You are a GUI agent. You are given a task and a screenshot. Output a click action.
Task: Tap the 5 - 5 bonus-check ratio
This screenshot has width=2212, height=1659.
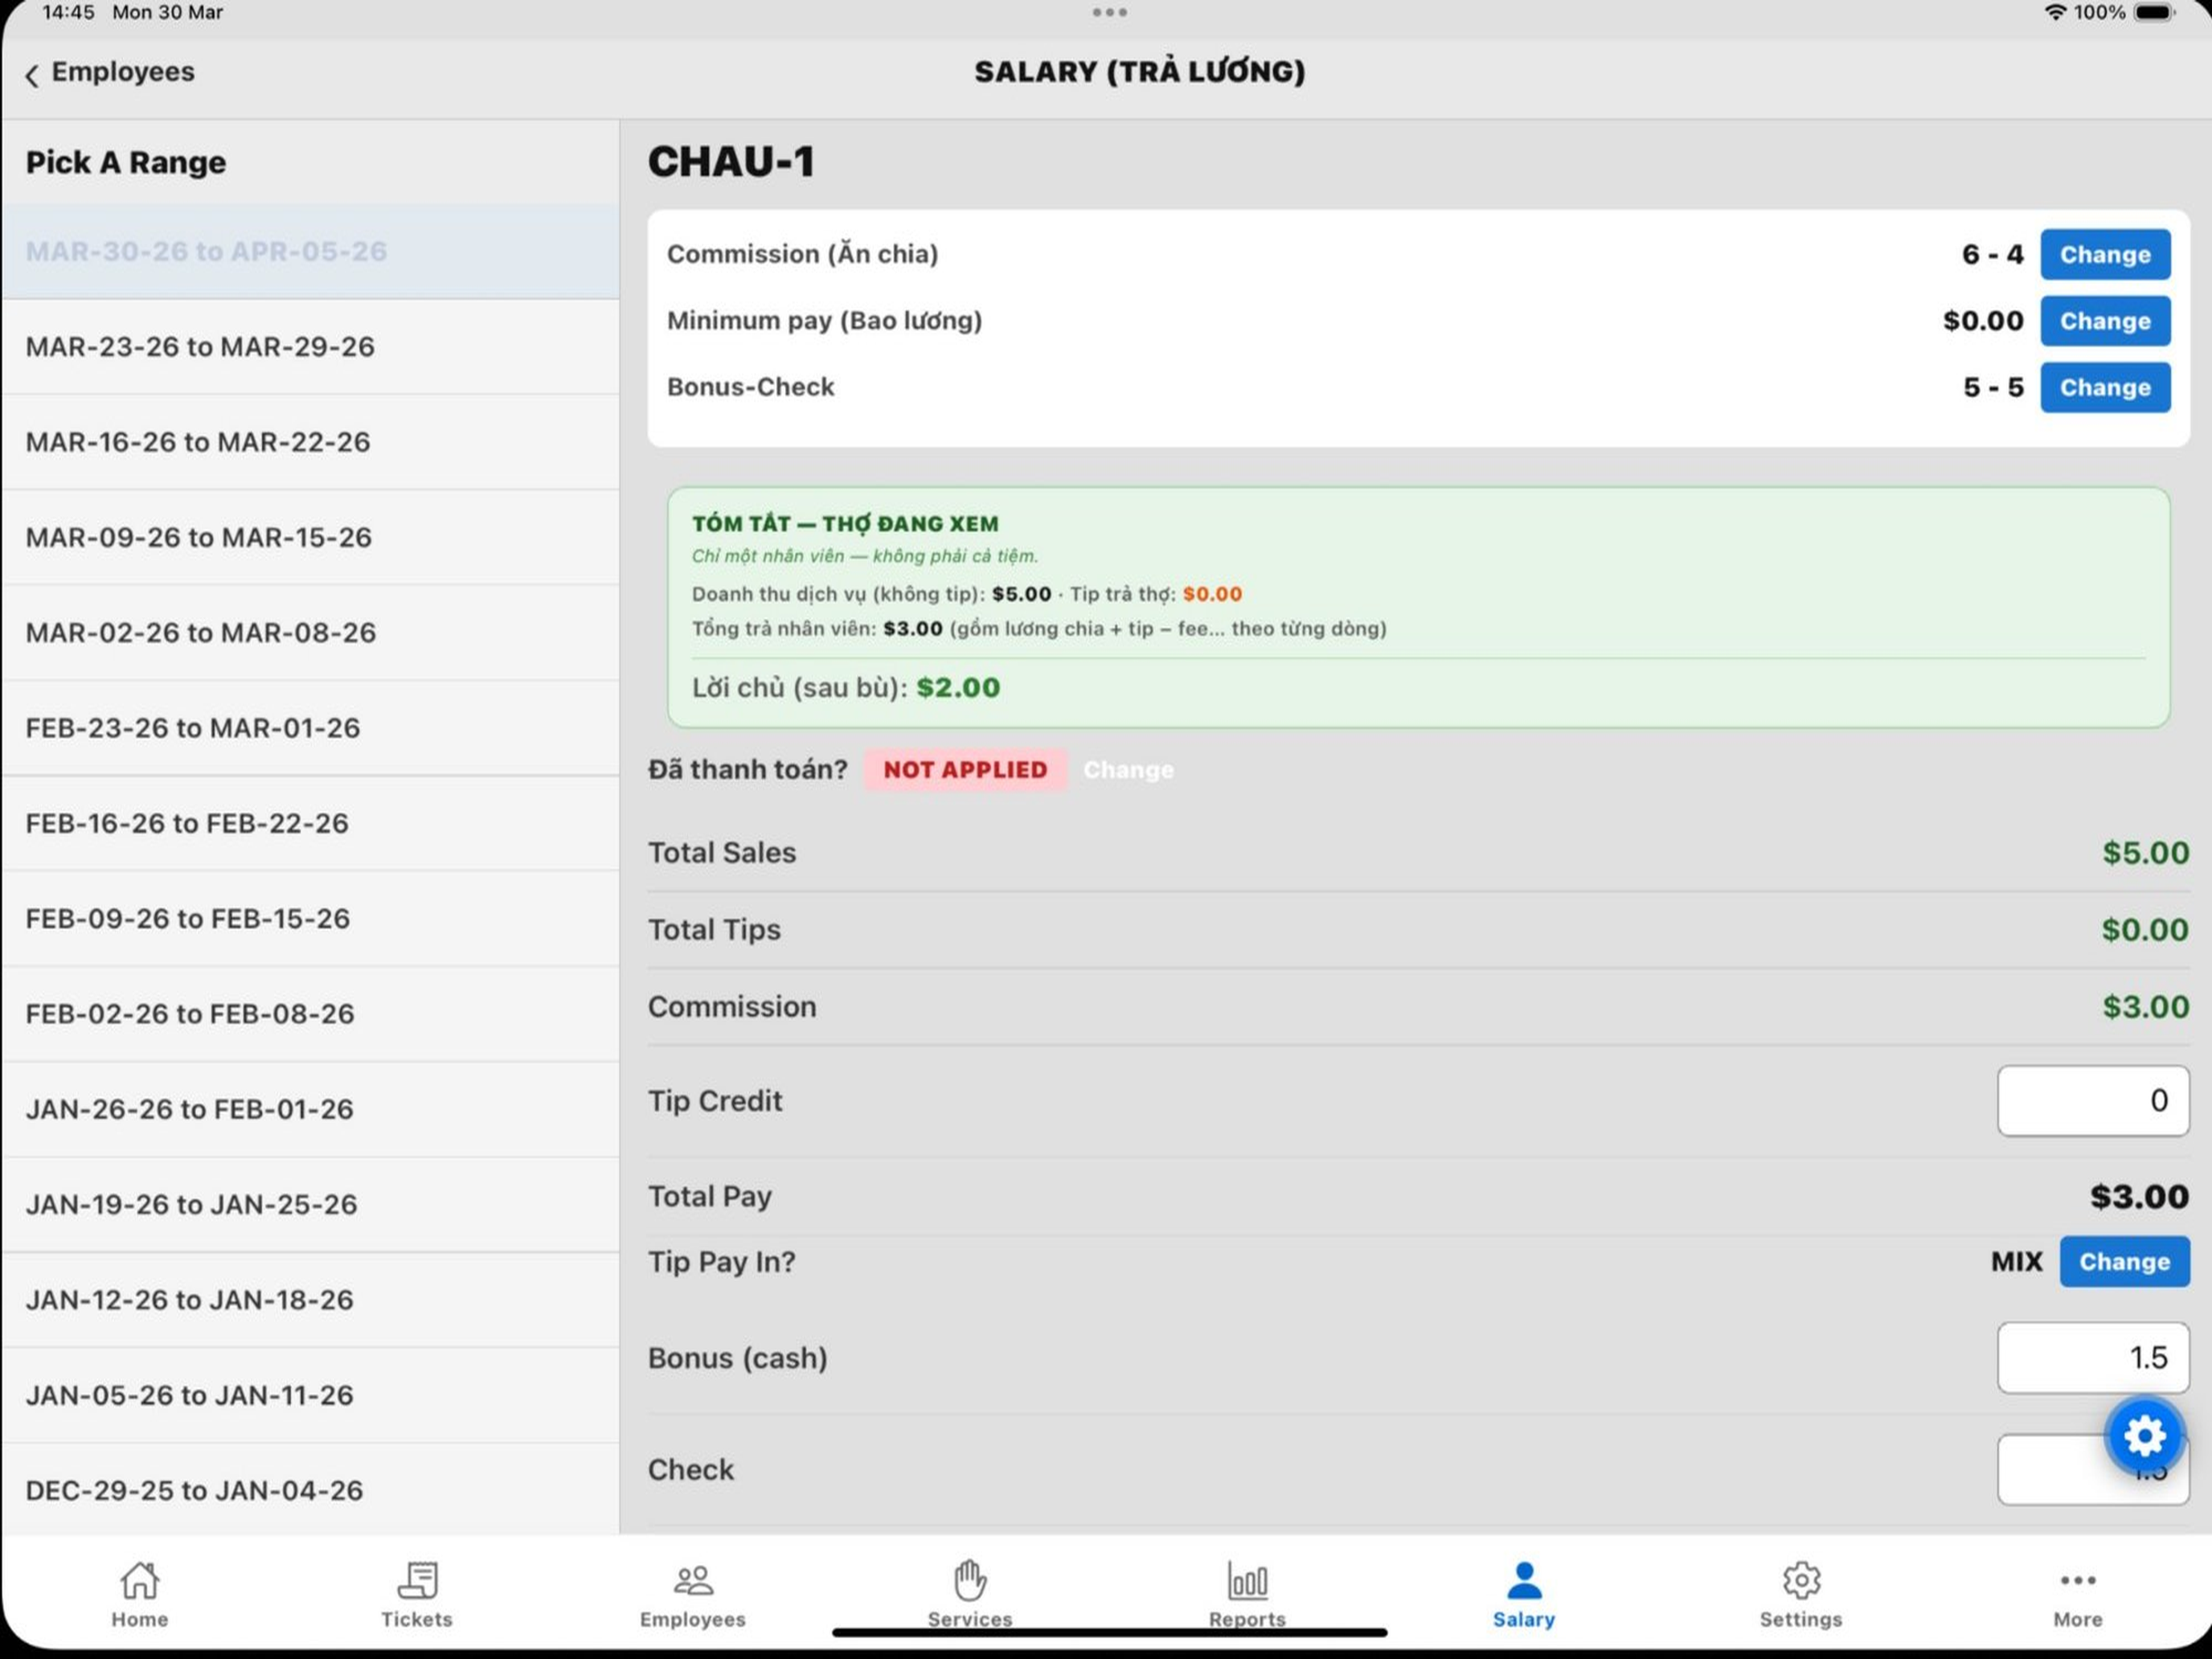tap(1993, 387)
